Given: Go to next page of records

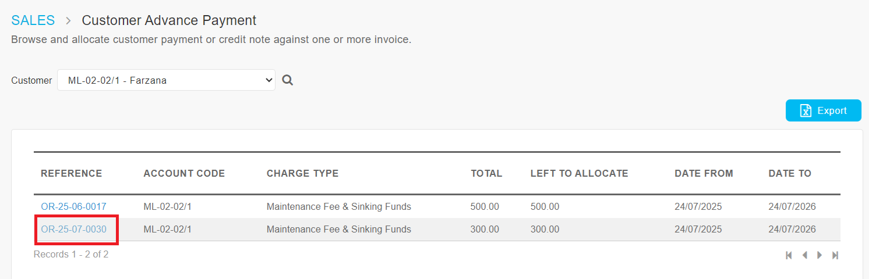Looking at the screenshot, I should pyautogui.click(x=819, y=255).
